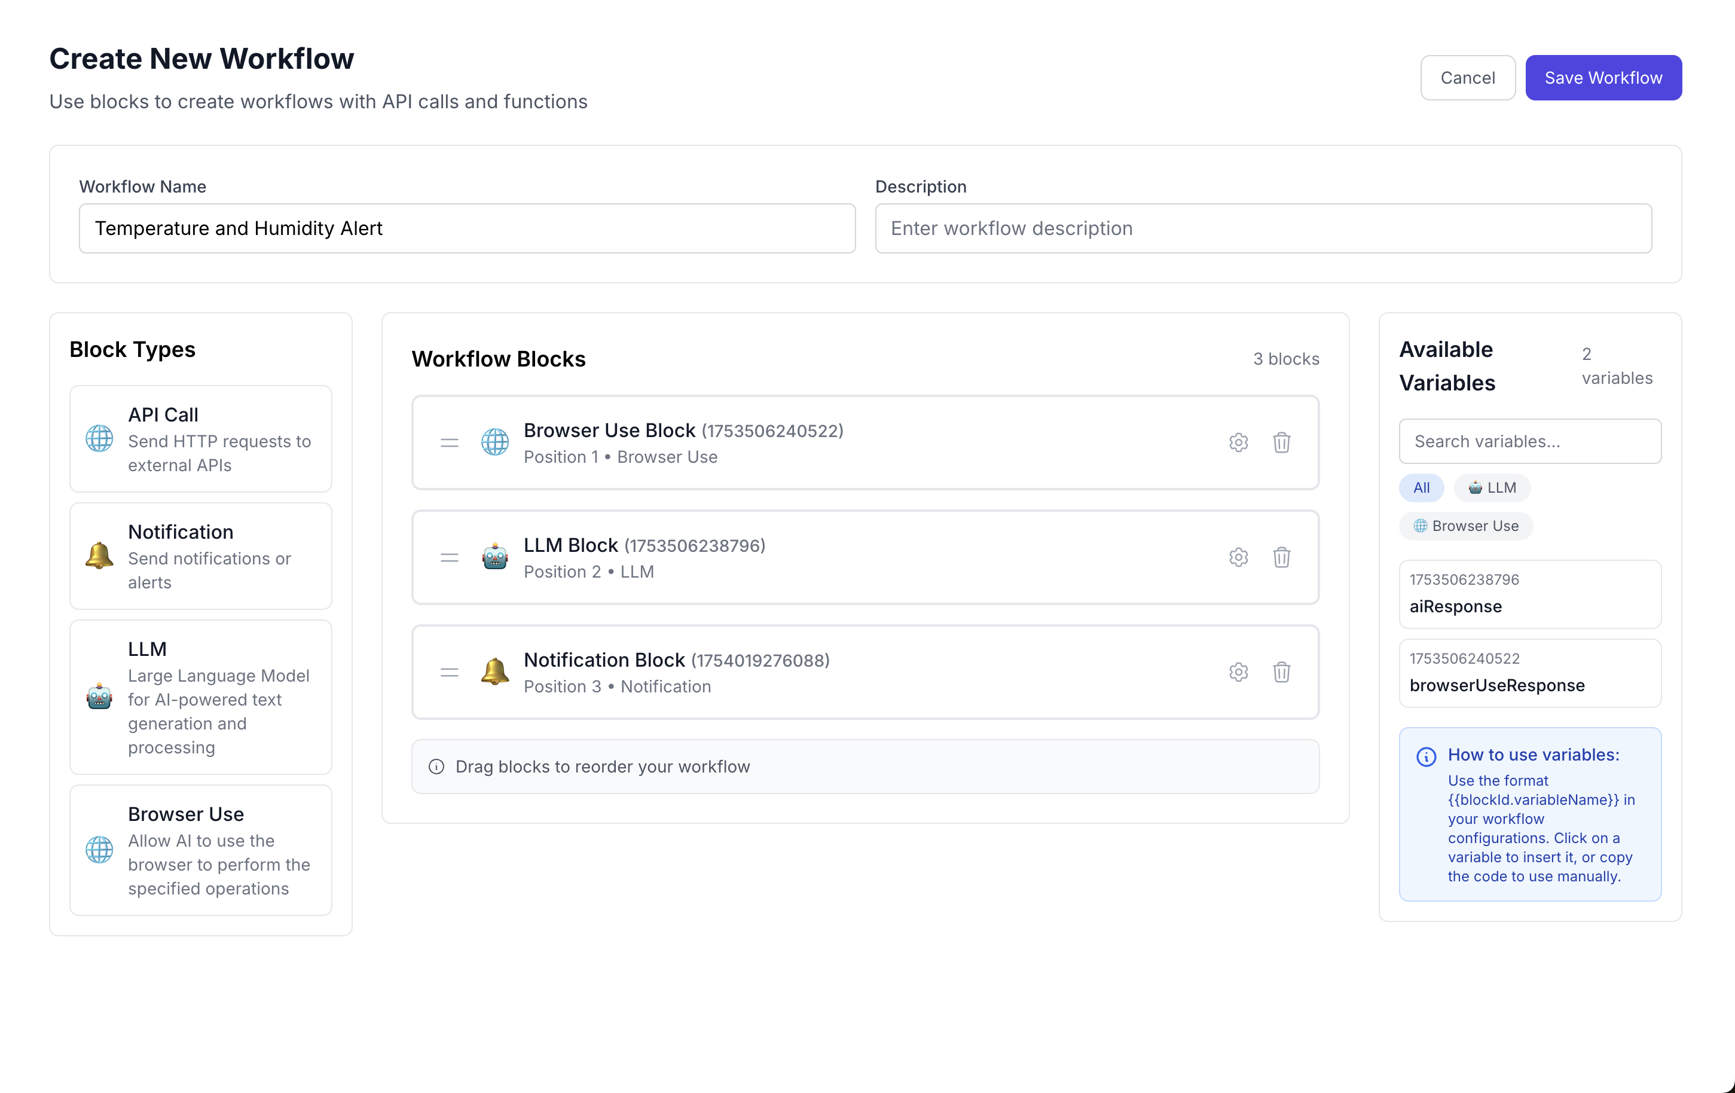Open settings gear for LLM Block

coord(1238,557)
